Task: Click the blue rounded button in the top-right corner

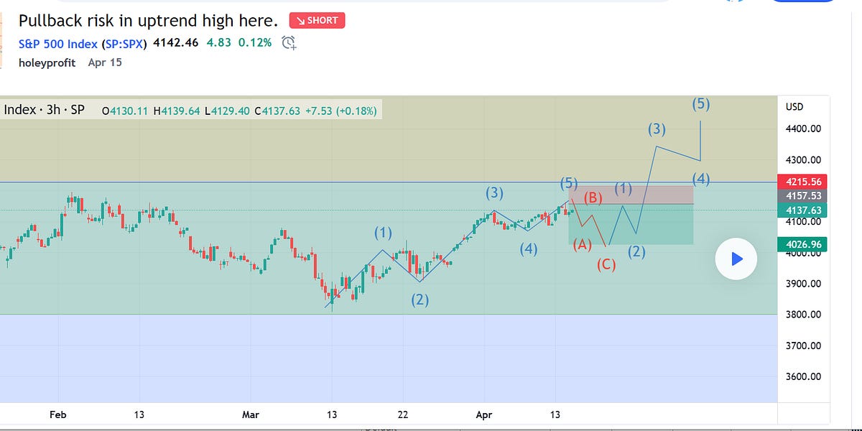Action: pos(804,2)
